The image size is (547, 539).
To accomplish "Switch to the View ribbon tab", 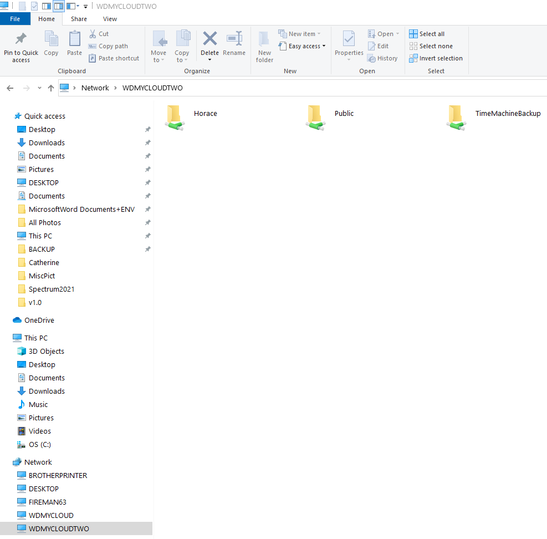I will coord(110,19).
